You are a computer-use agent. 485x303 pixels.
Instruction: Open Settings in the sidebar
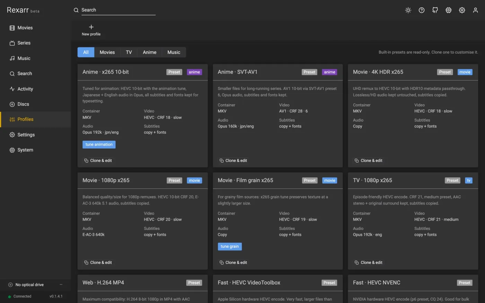tap(35, 134)
